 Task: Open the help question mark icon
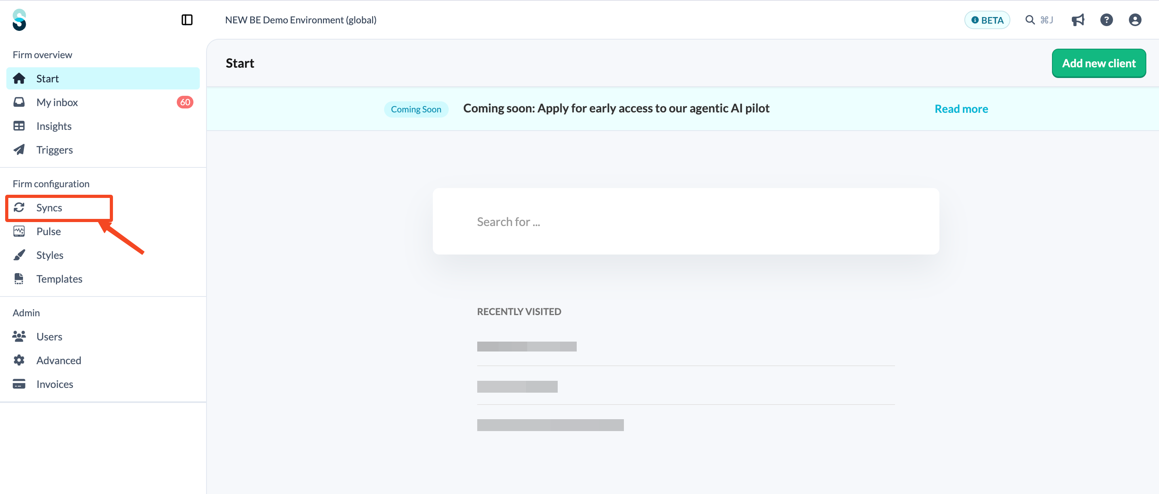click(1106, 20)
